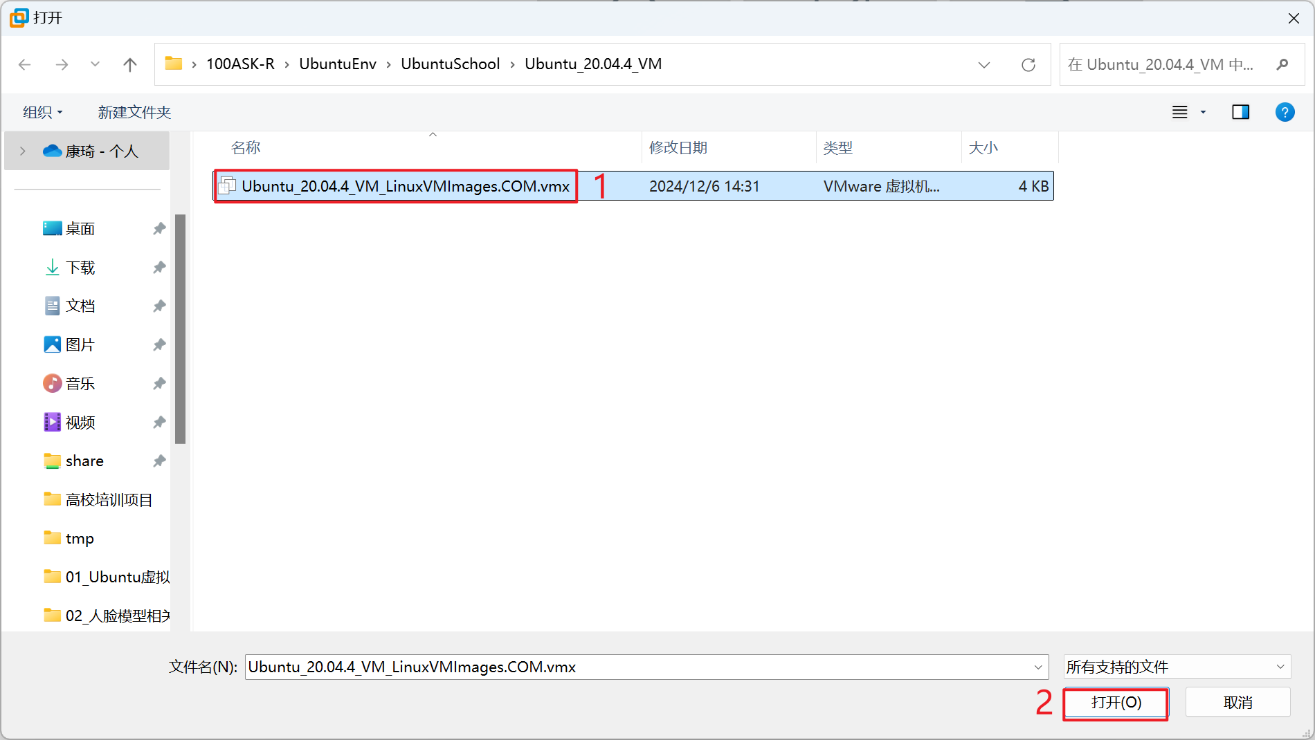Click 100ASK-R in the address breadcrumb
Image resolution: width=1315 pixels, height=740 pixels.
click(240, 64)
